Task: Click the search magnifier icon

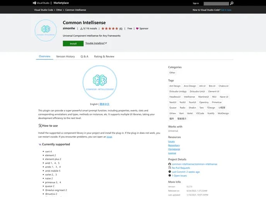Action: [232, 3]
